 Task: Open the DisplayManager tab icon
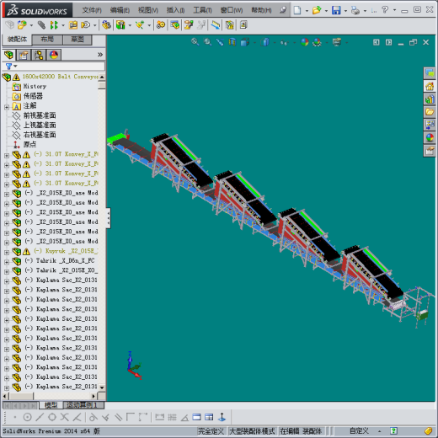coord(54,55)
